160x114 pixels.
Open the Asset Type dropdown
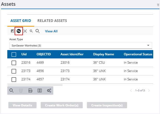pos(81,45)
